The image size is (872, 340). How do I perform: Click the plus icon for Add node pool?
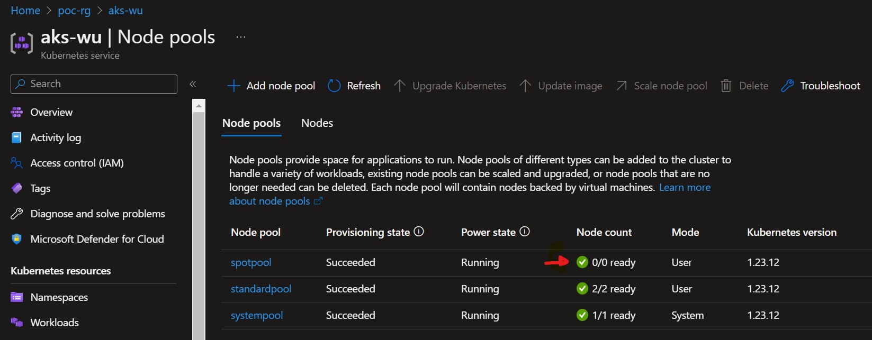pos(233,86)
